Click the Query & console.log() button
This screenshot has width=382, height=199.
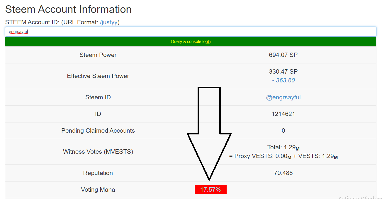[x=191, y=41]
